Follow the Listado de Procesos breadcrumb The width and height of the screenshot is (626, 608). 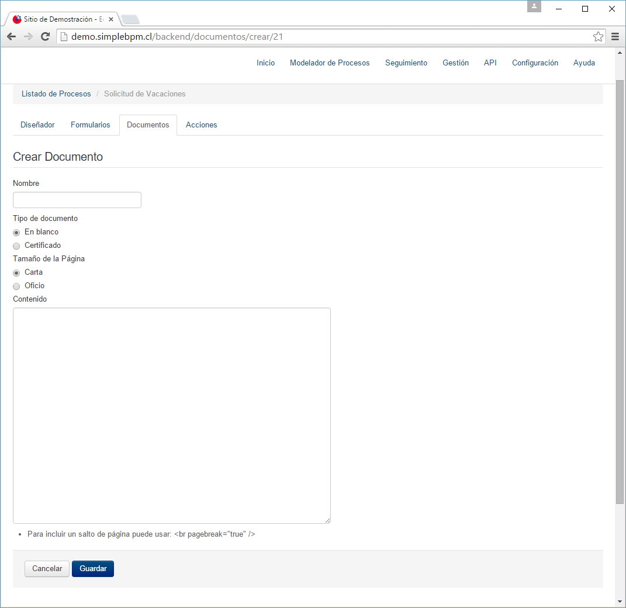coord(56,94)
